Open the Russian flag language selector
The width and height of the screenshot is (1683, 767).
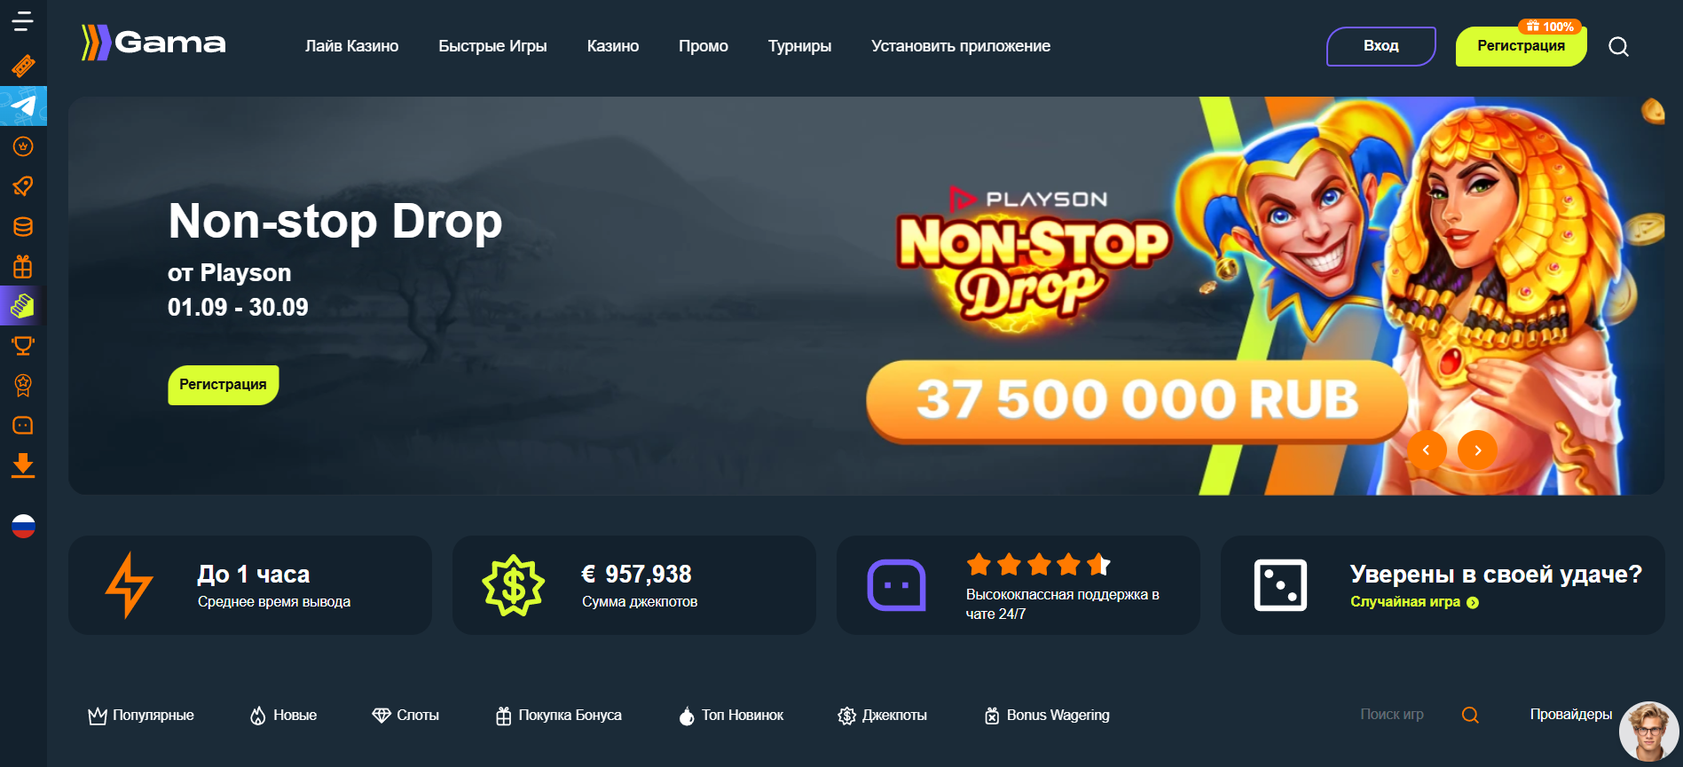23,527
